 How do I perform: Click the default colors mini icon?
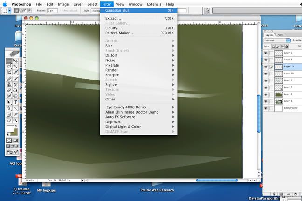pyautogui.click(x=8, y=134)
